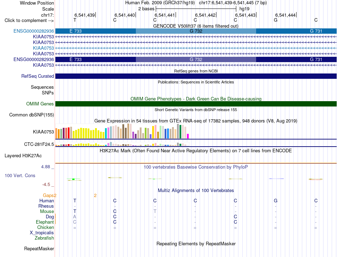Click the orange Gaps label
The image size is (337, 257).
pyautogui.click(x=48, y=195)
